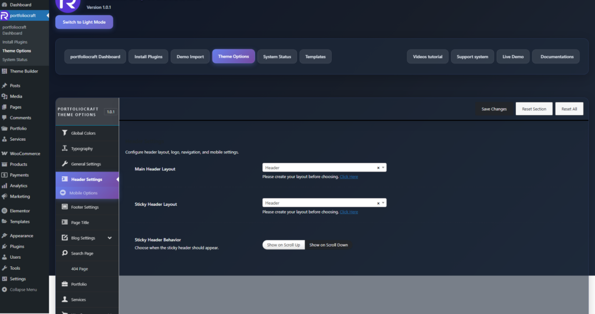This screenshot has height=314, width=595.
Task: Select Show on Scroll Down option
Action: point(328,245)
